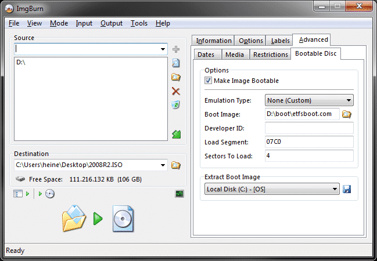Open the calculator icon below destination

pyautogui.click(x=179, y=194)
